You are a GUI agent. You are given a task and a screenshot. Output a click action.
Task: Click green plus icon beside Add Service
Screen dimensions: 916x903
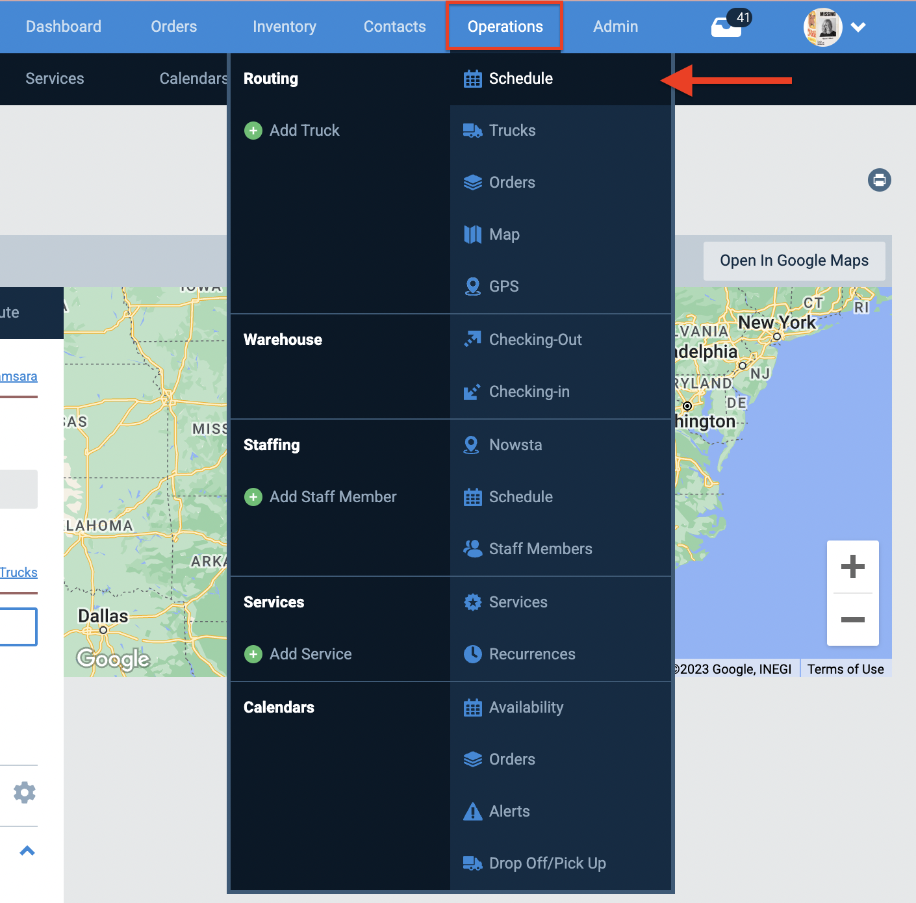pos(253,654)
